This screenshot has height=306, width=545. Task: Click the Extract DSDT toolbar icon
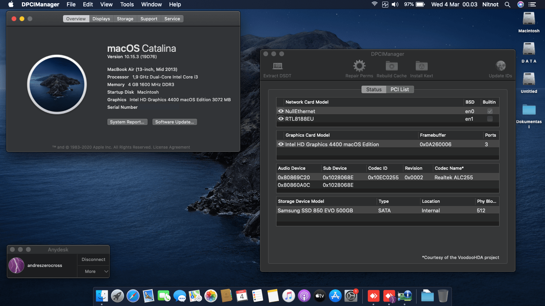[x=277, y=66]
